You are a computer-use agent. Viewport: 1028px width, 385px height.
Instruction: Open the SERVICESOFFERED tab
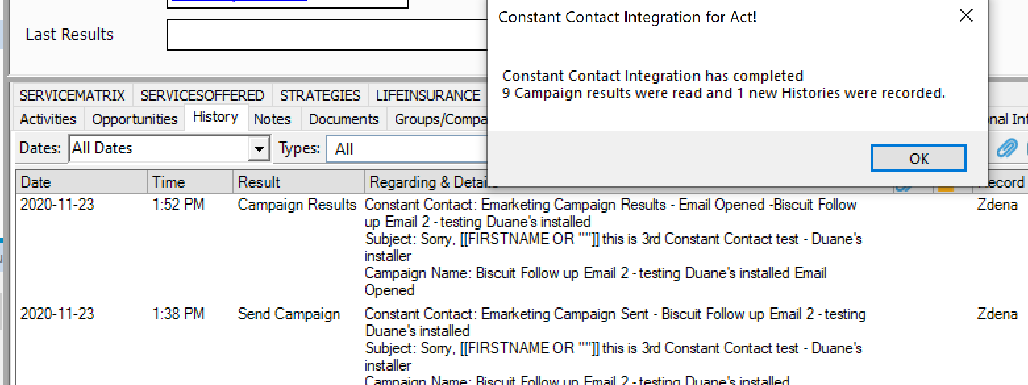(202, 95)
